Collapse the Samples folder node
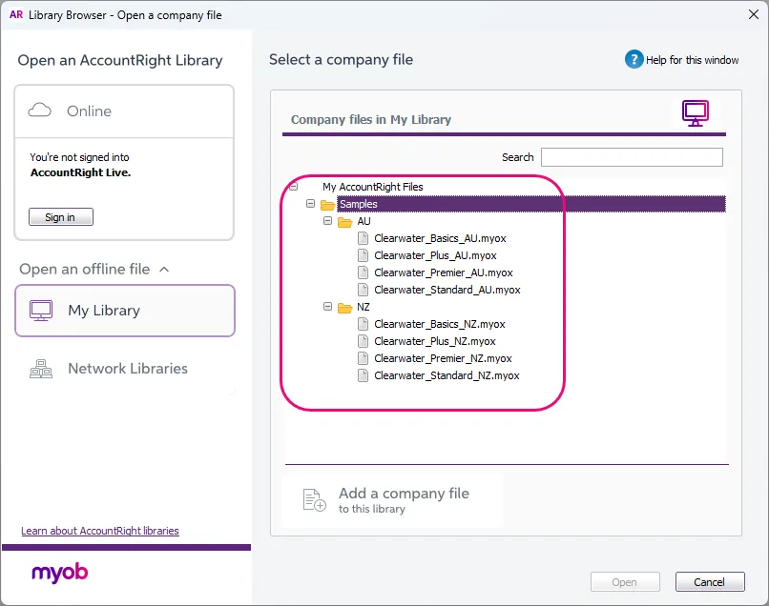Viewport: 769px width, 606px height. pos(310,203)
